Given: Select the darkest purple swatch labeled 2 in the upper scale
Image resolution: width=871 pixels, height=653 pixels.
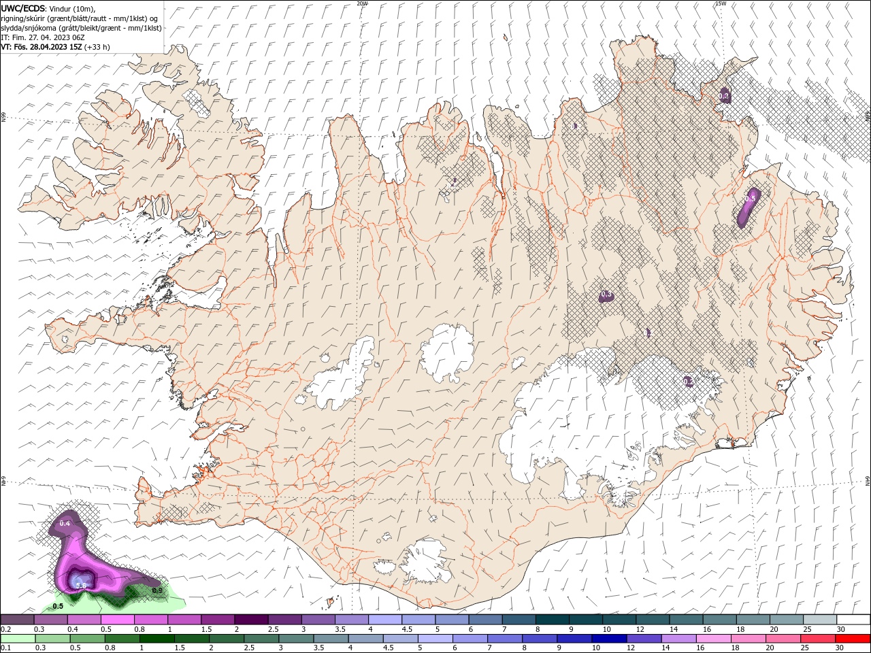Looking at the screenshot, I should coord(250,620).
